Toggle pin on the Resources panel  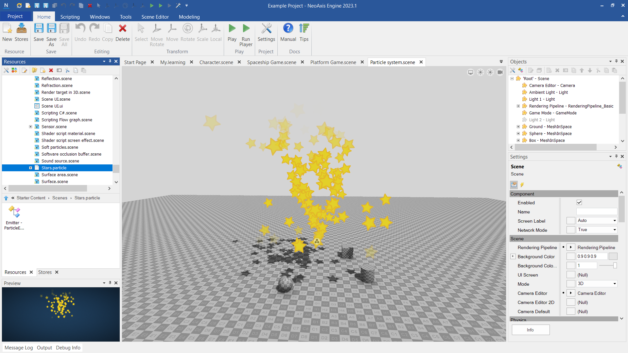click(x=110, y=61)
